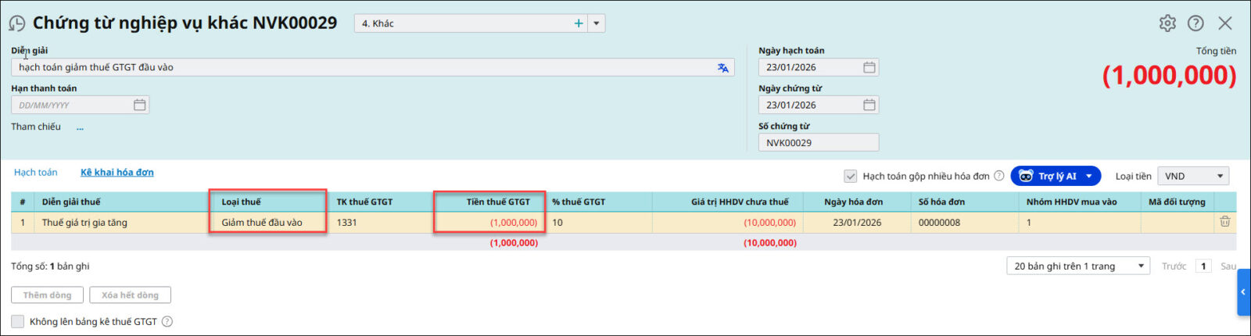Open the settings gear icon
Image resolution: width=1251 pixels, height=336 pixels.
point(1167,23)
